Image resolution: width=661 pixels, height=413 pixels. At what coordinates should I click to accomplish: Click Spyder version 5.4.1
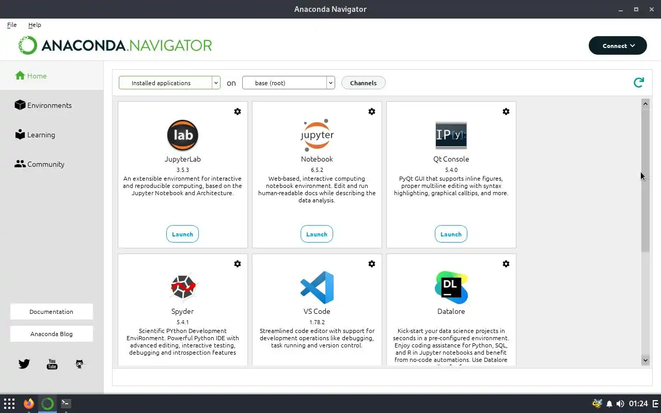183,322
